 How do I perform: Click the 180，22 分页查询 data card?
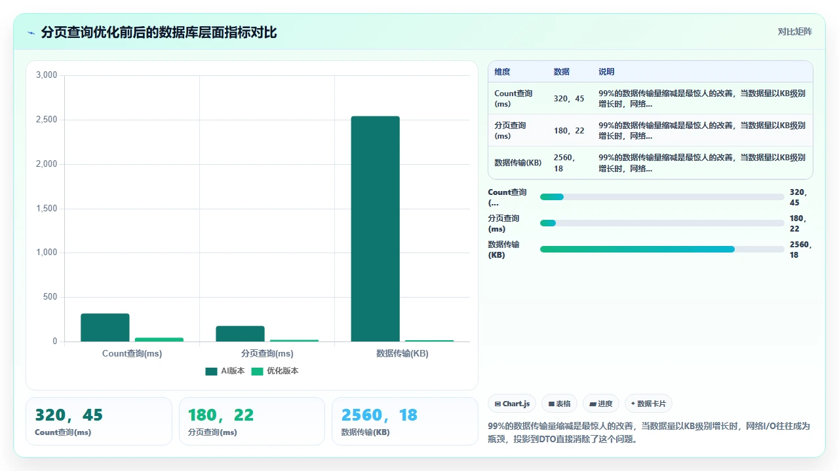[252, 421]
